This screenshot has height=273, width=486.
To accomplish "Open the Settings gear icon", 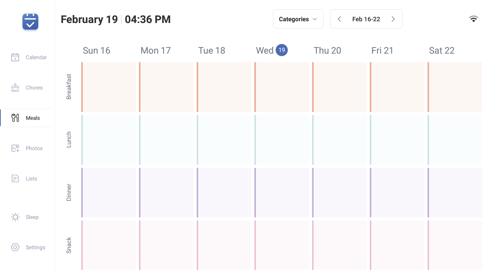I will (15, 247).
